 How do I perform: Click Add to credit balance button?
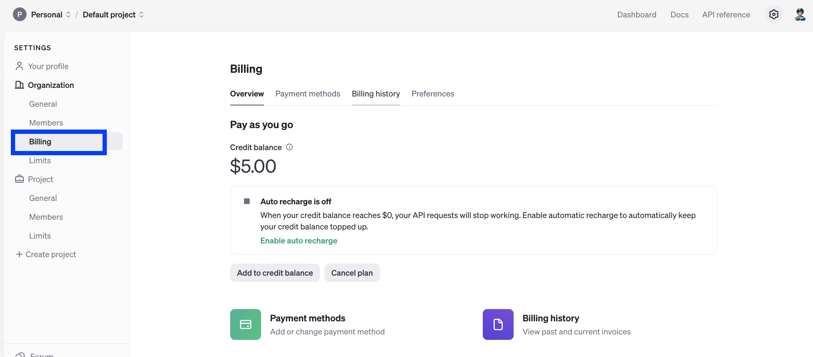click(x=275, y=273)
